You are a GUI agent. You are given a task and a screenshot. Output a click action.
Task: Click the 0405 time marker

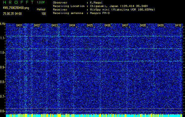coord(90,25)
